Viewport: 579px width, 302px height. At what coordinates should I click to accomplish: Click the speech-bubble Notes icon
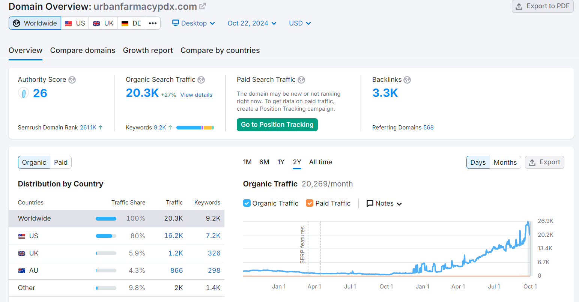pos(370,203)
